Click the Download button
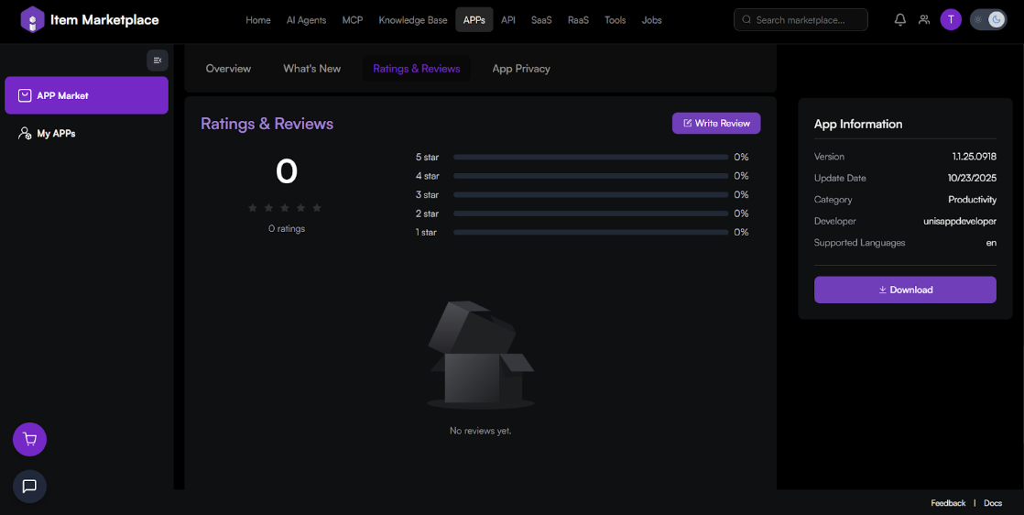Viewport: 1024px width, 515px height. tap(905, 290)
